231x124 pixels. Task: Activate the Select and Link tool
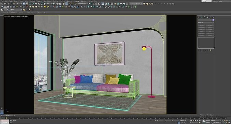click(x=9, y=4)
